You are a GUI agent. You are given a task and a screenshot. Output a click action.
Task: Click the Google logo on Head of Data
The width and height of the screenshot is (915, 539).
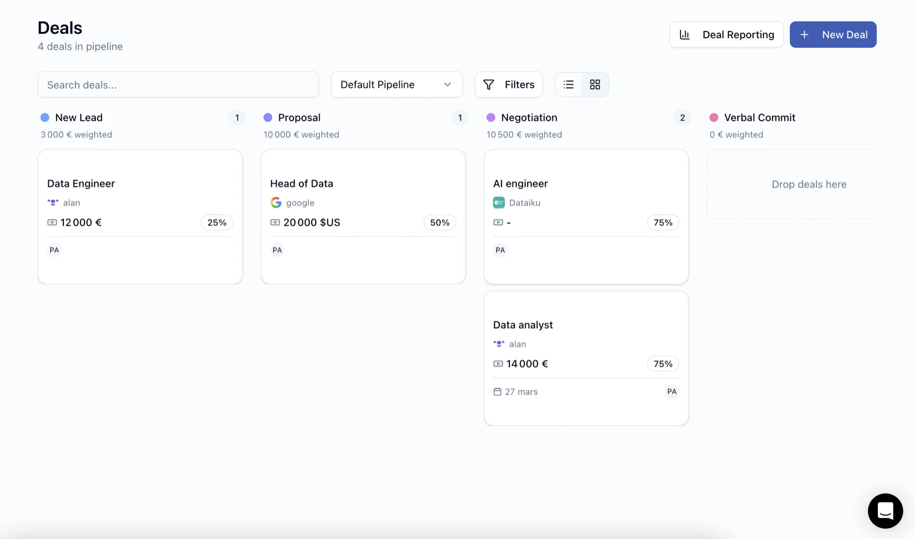click(276, 202)
